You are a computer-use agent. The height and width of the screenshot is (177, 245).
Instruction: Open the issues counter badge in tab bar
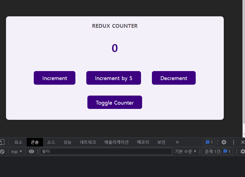(209, 142)
